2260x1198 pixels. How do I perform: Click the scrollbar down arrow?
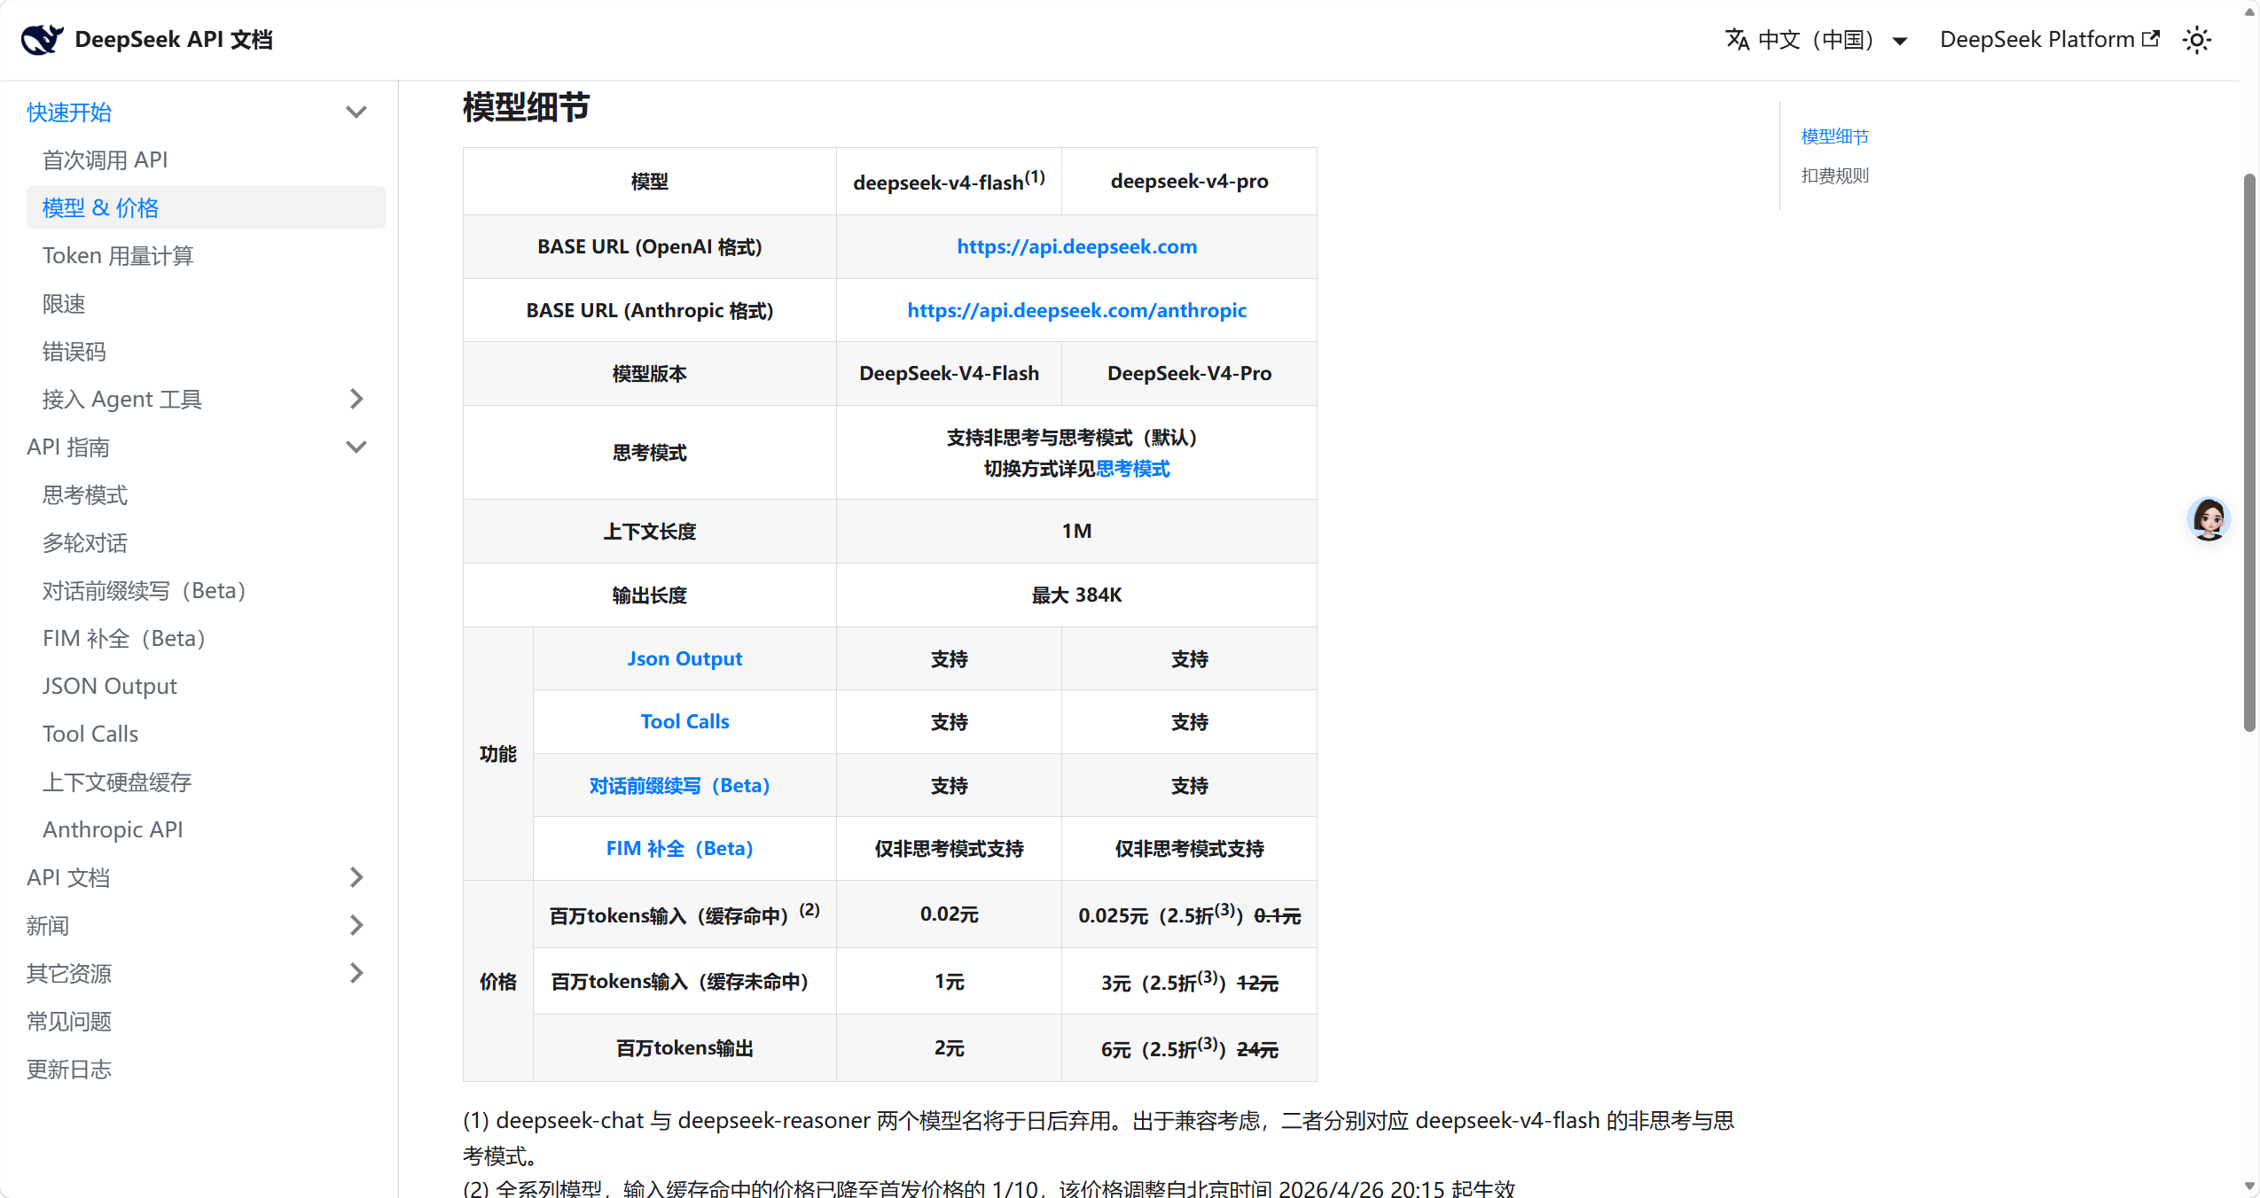(x=2248, y=1186)
